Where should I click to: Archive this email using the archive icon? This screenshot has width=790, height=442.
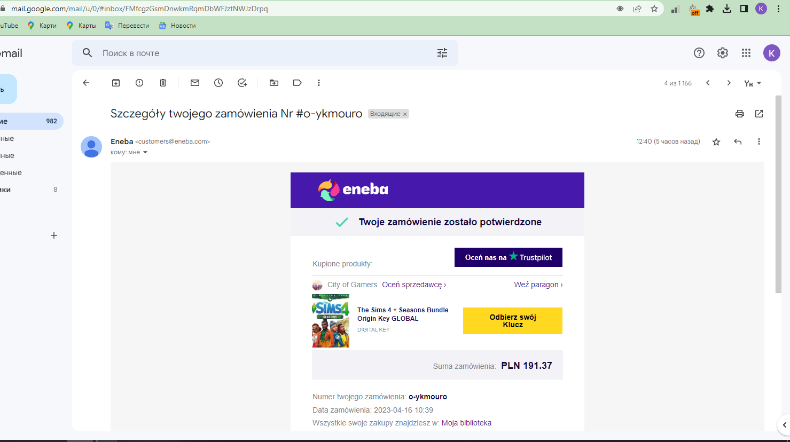(116, 83)
